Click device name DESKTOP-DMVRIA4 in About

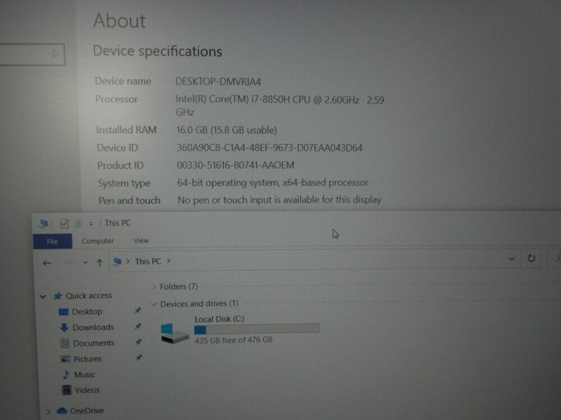218,82
